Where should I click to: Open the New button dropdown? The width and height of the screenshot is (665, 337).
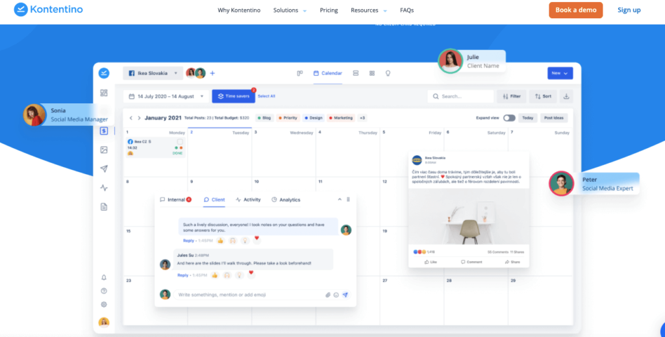click(560, 73)
